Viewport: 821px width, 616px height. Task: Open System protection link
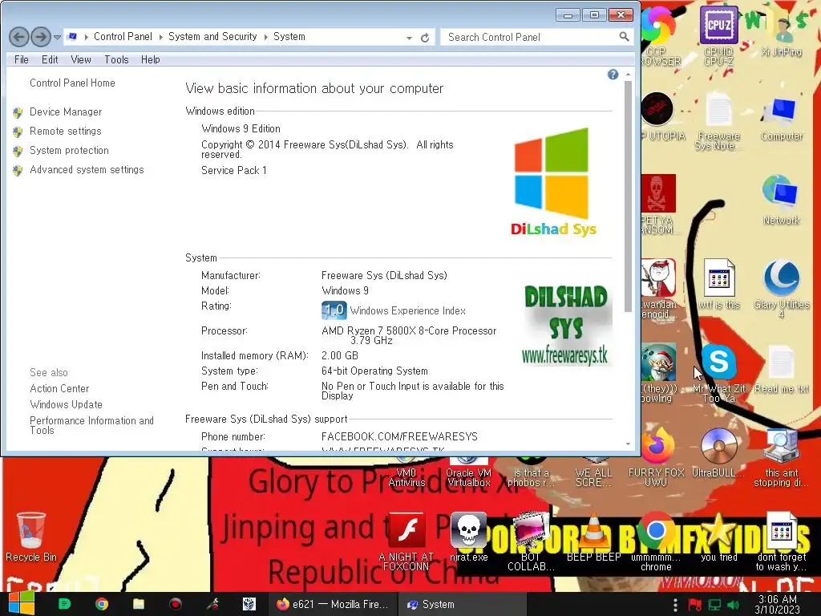point(69,150)
